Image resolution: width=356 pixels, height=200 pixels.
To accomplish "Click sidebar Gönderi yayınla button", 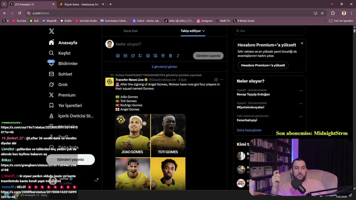I will 70,159.
